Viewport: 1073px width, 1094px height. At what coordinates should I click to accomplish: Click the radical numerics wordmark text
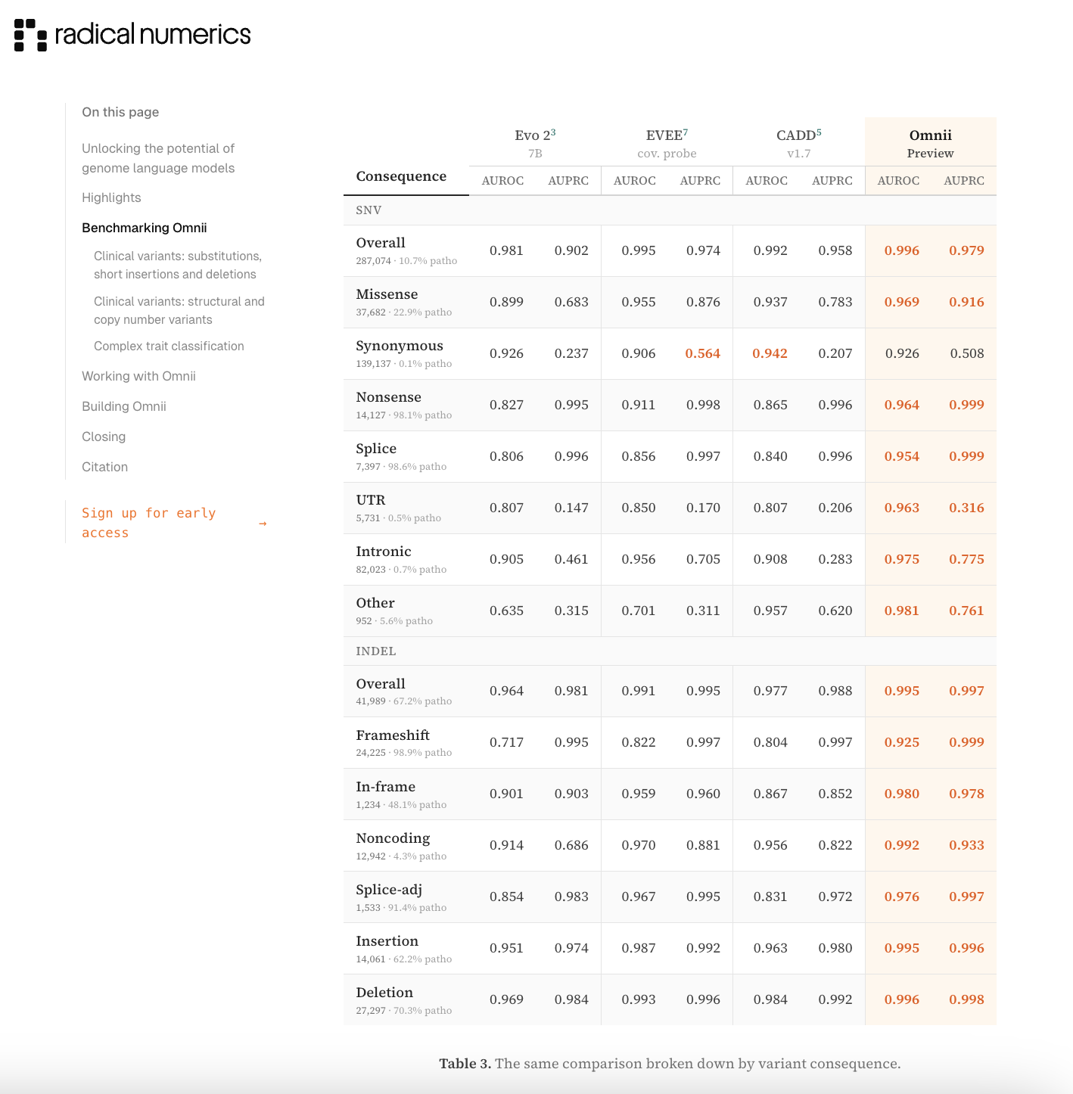coord(153,34)
